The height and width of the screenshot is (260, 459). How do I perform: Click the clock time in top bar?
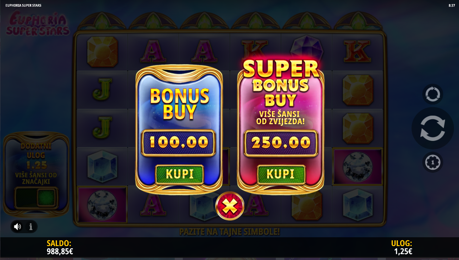tap(452, 5)
